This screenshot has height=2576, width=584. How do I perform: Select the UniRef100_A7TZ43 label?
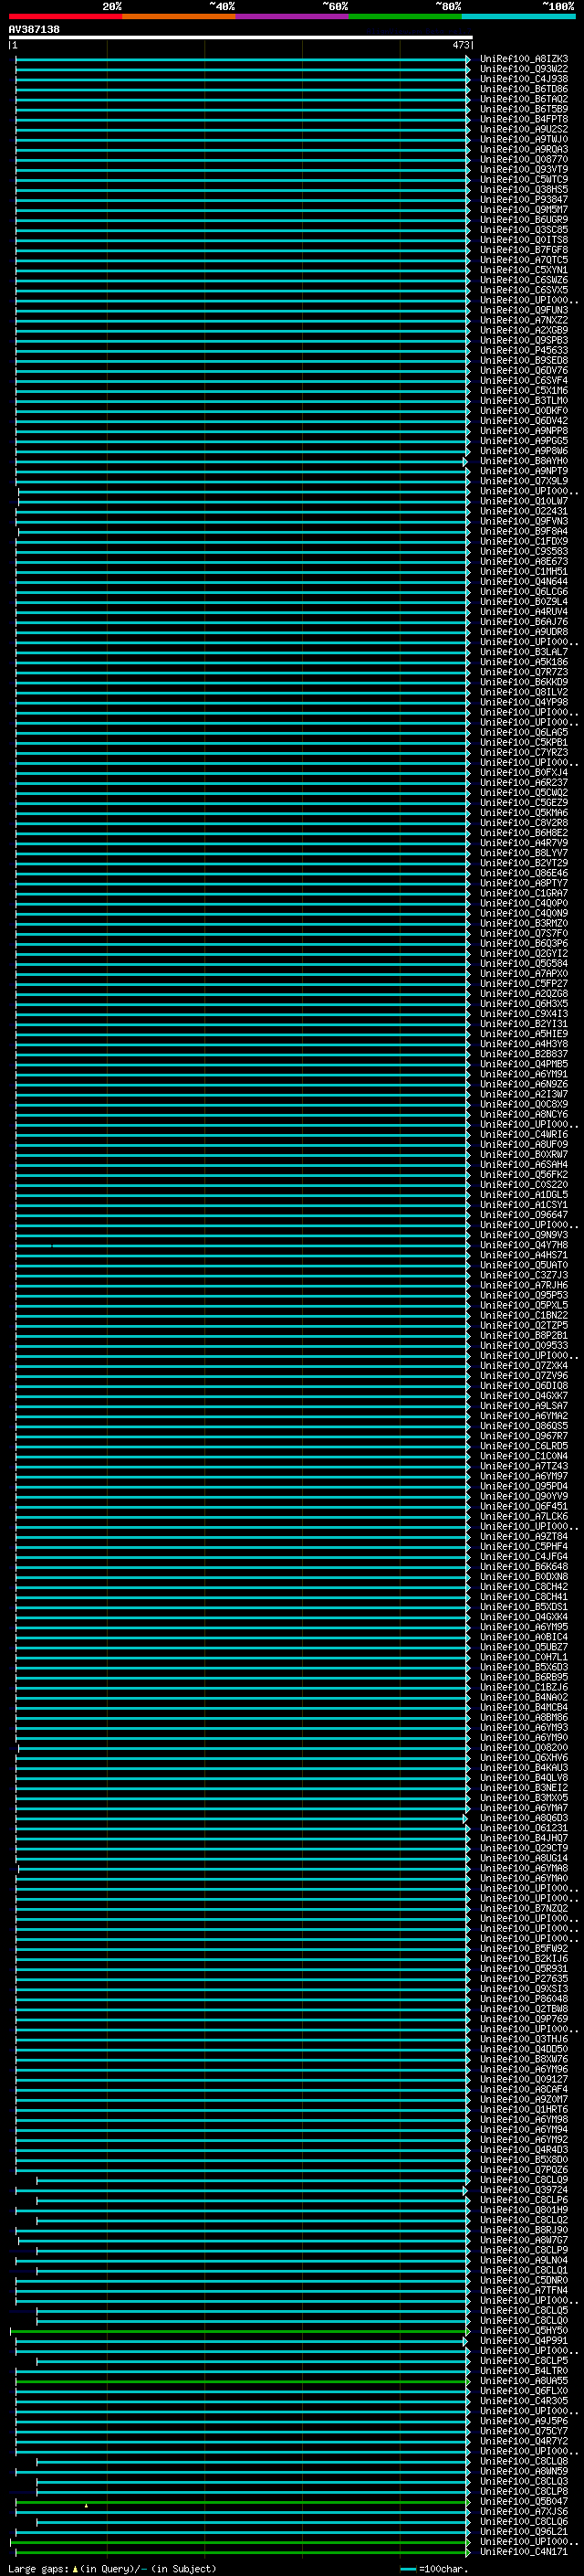click(524, 1465)
